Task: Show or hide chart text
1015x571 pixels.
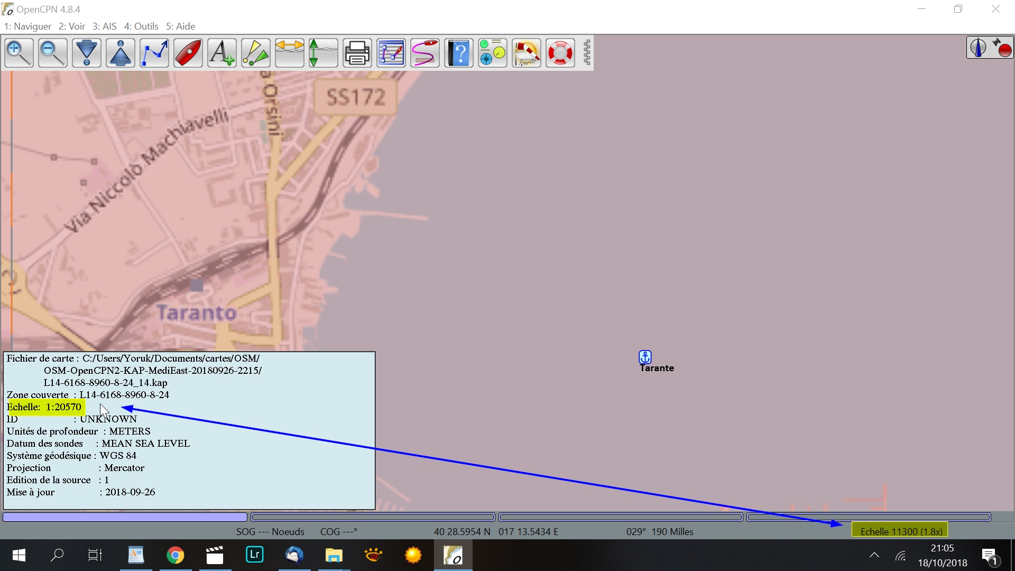Action: pos(222,53)
